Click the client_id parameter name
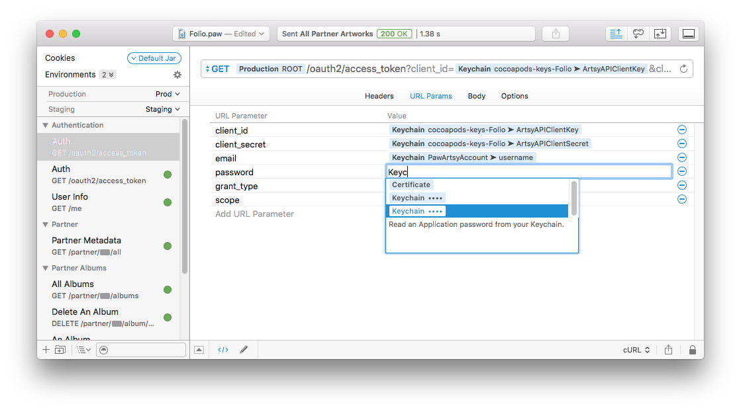741x412 pixels. click(x=232, y=130)
